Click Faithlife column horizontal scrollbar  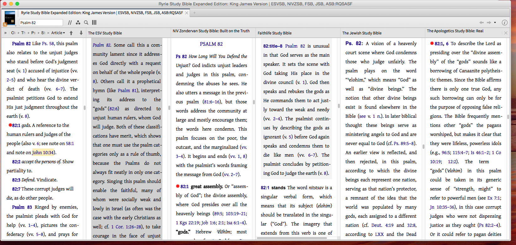click(292, 238)
